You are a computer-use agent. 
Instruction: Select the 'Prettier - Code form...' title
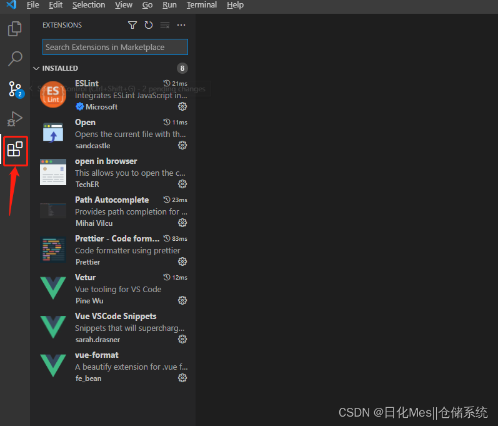117,239
